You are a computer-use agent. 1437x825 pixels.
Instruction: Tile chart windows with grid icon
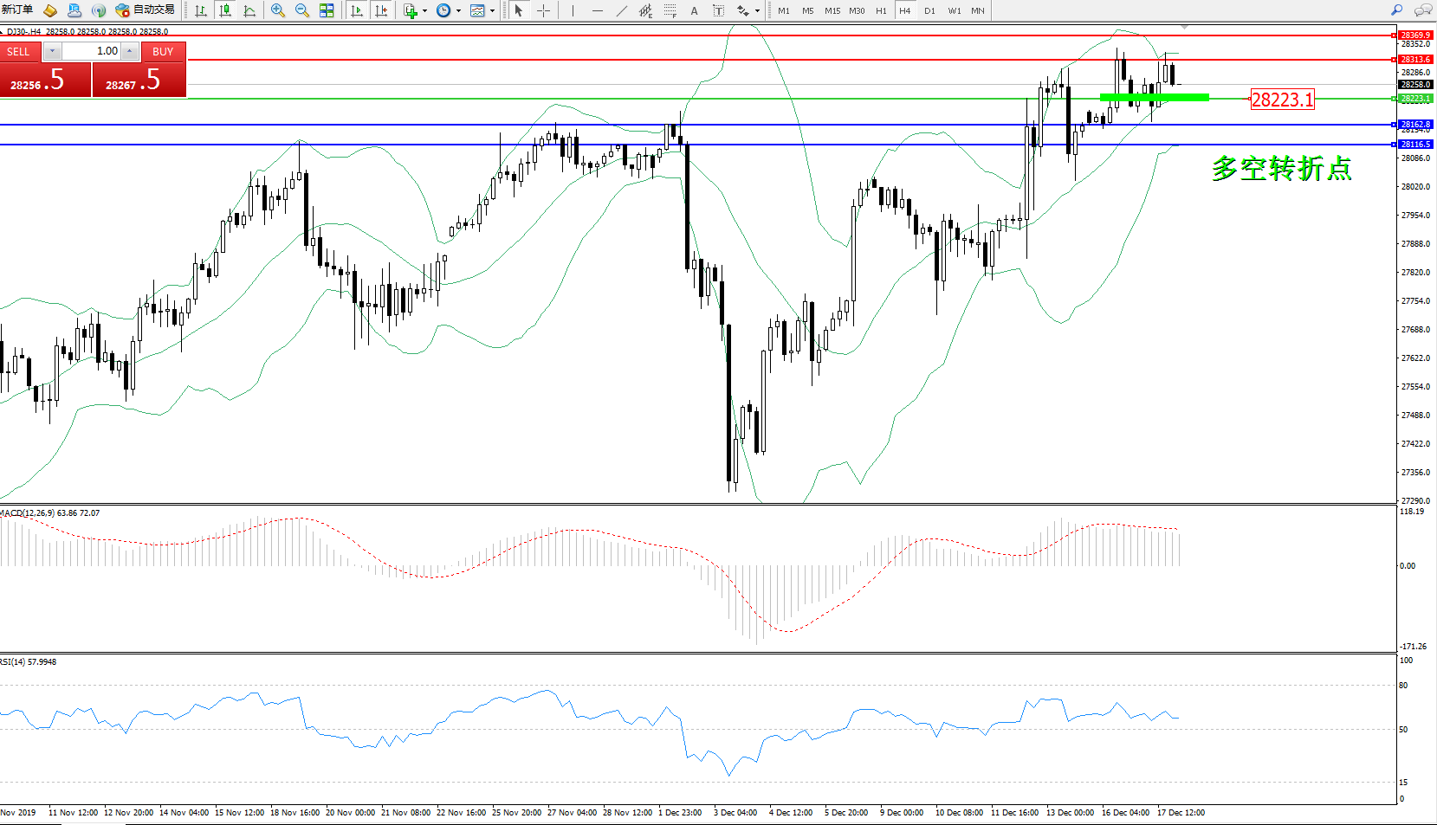(x=327, y=10)
